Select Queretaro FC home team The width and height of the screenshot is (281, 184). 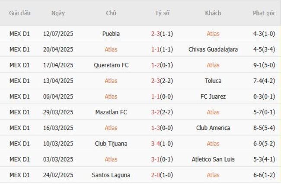click(111, 65)
